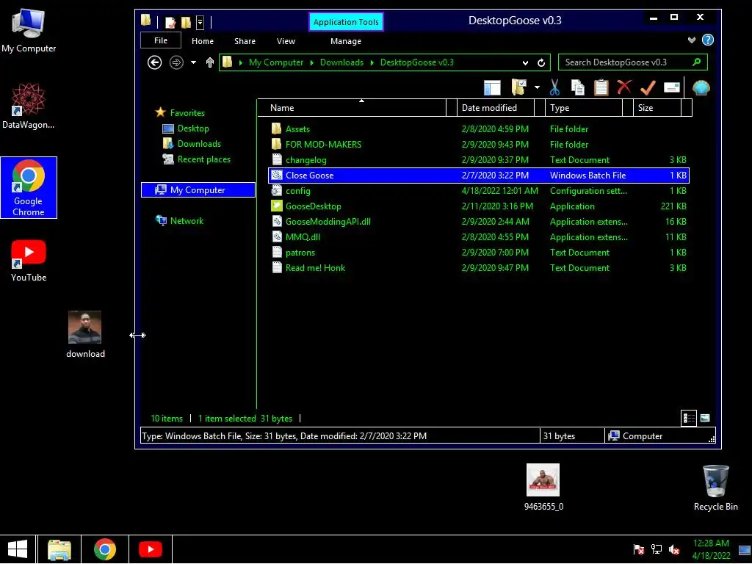The image size is (752, 564).
Task: Select the Assets folder
Action: 479,129
